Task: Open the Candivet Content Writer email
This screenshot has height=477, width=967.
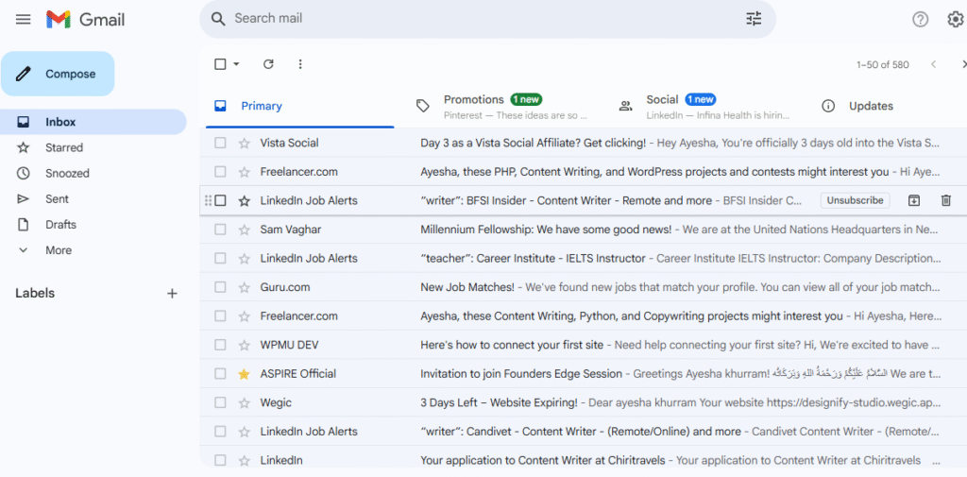Action: 584,432
